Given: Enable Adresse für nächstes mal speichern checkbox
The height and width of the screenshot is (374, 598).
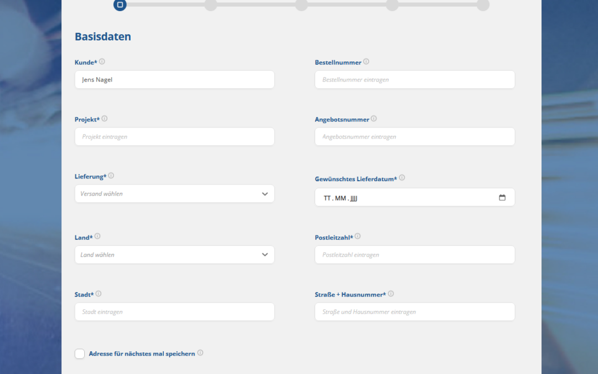Looking at the screenshot, I should pos(80,353).
